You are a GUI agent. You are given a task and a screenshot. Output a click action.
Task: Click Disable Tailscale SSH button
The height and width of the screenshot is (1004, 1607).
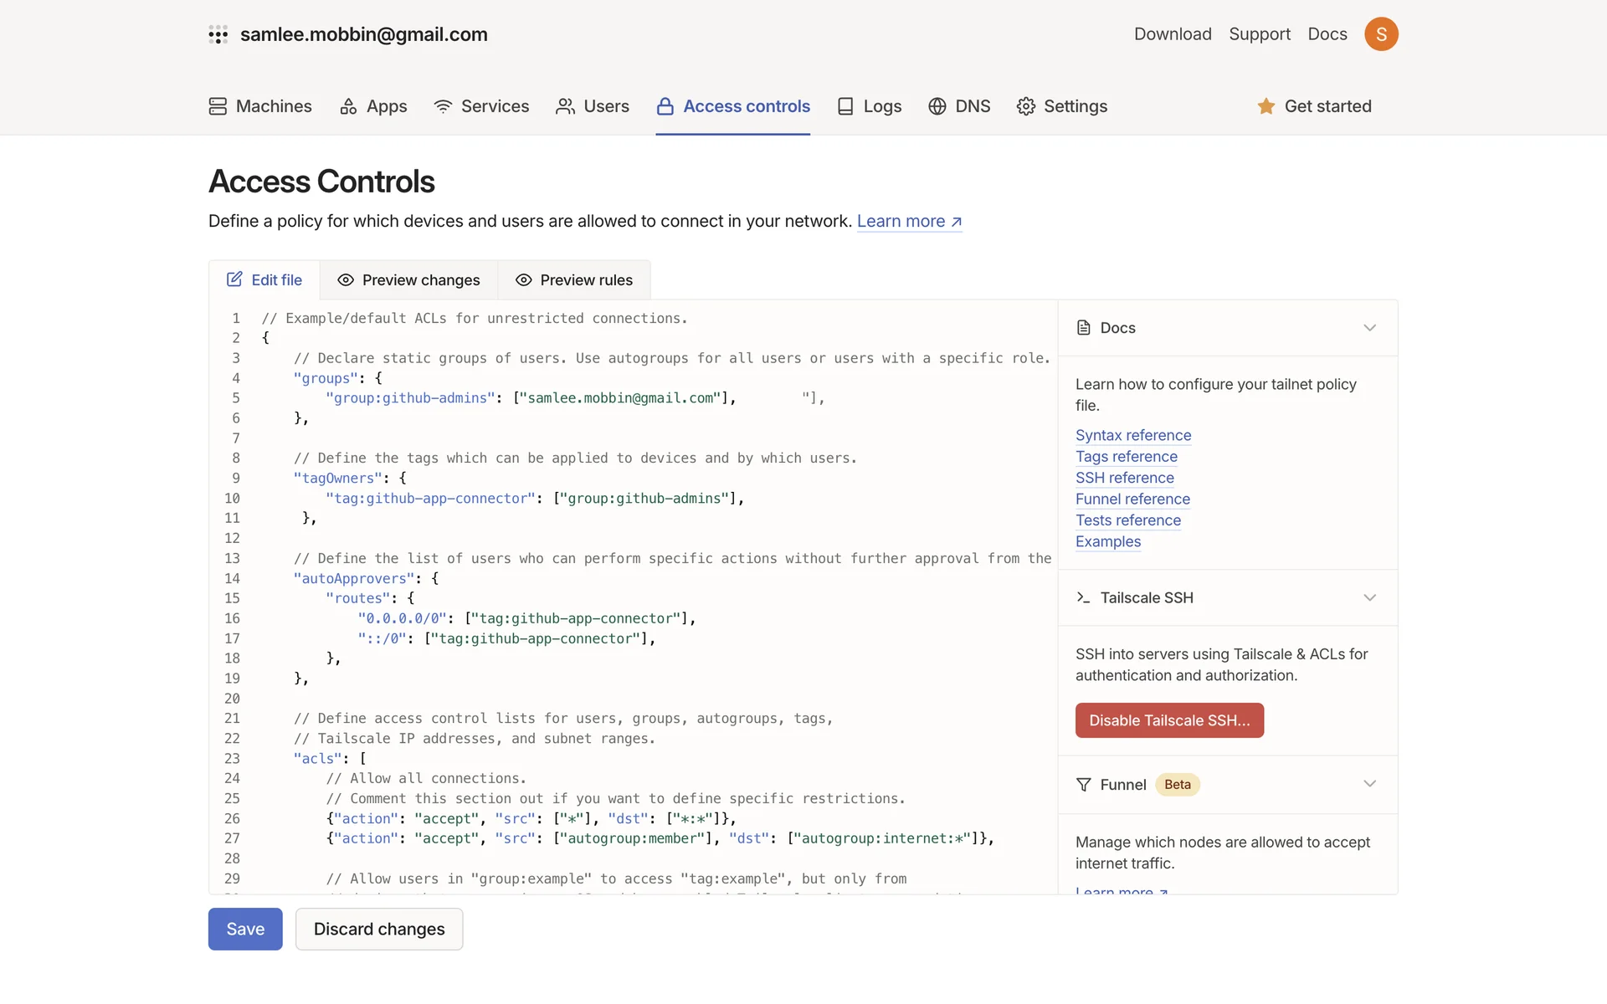(1169, 720)
